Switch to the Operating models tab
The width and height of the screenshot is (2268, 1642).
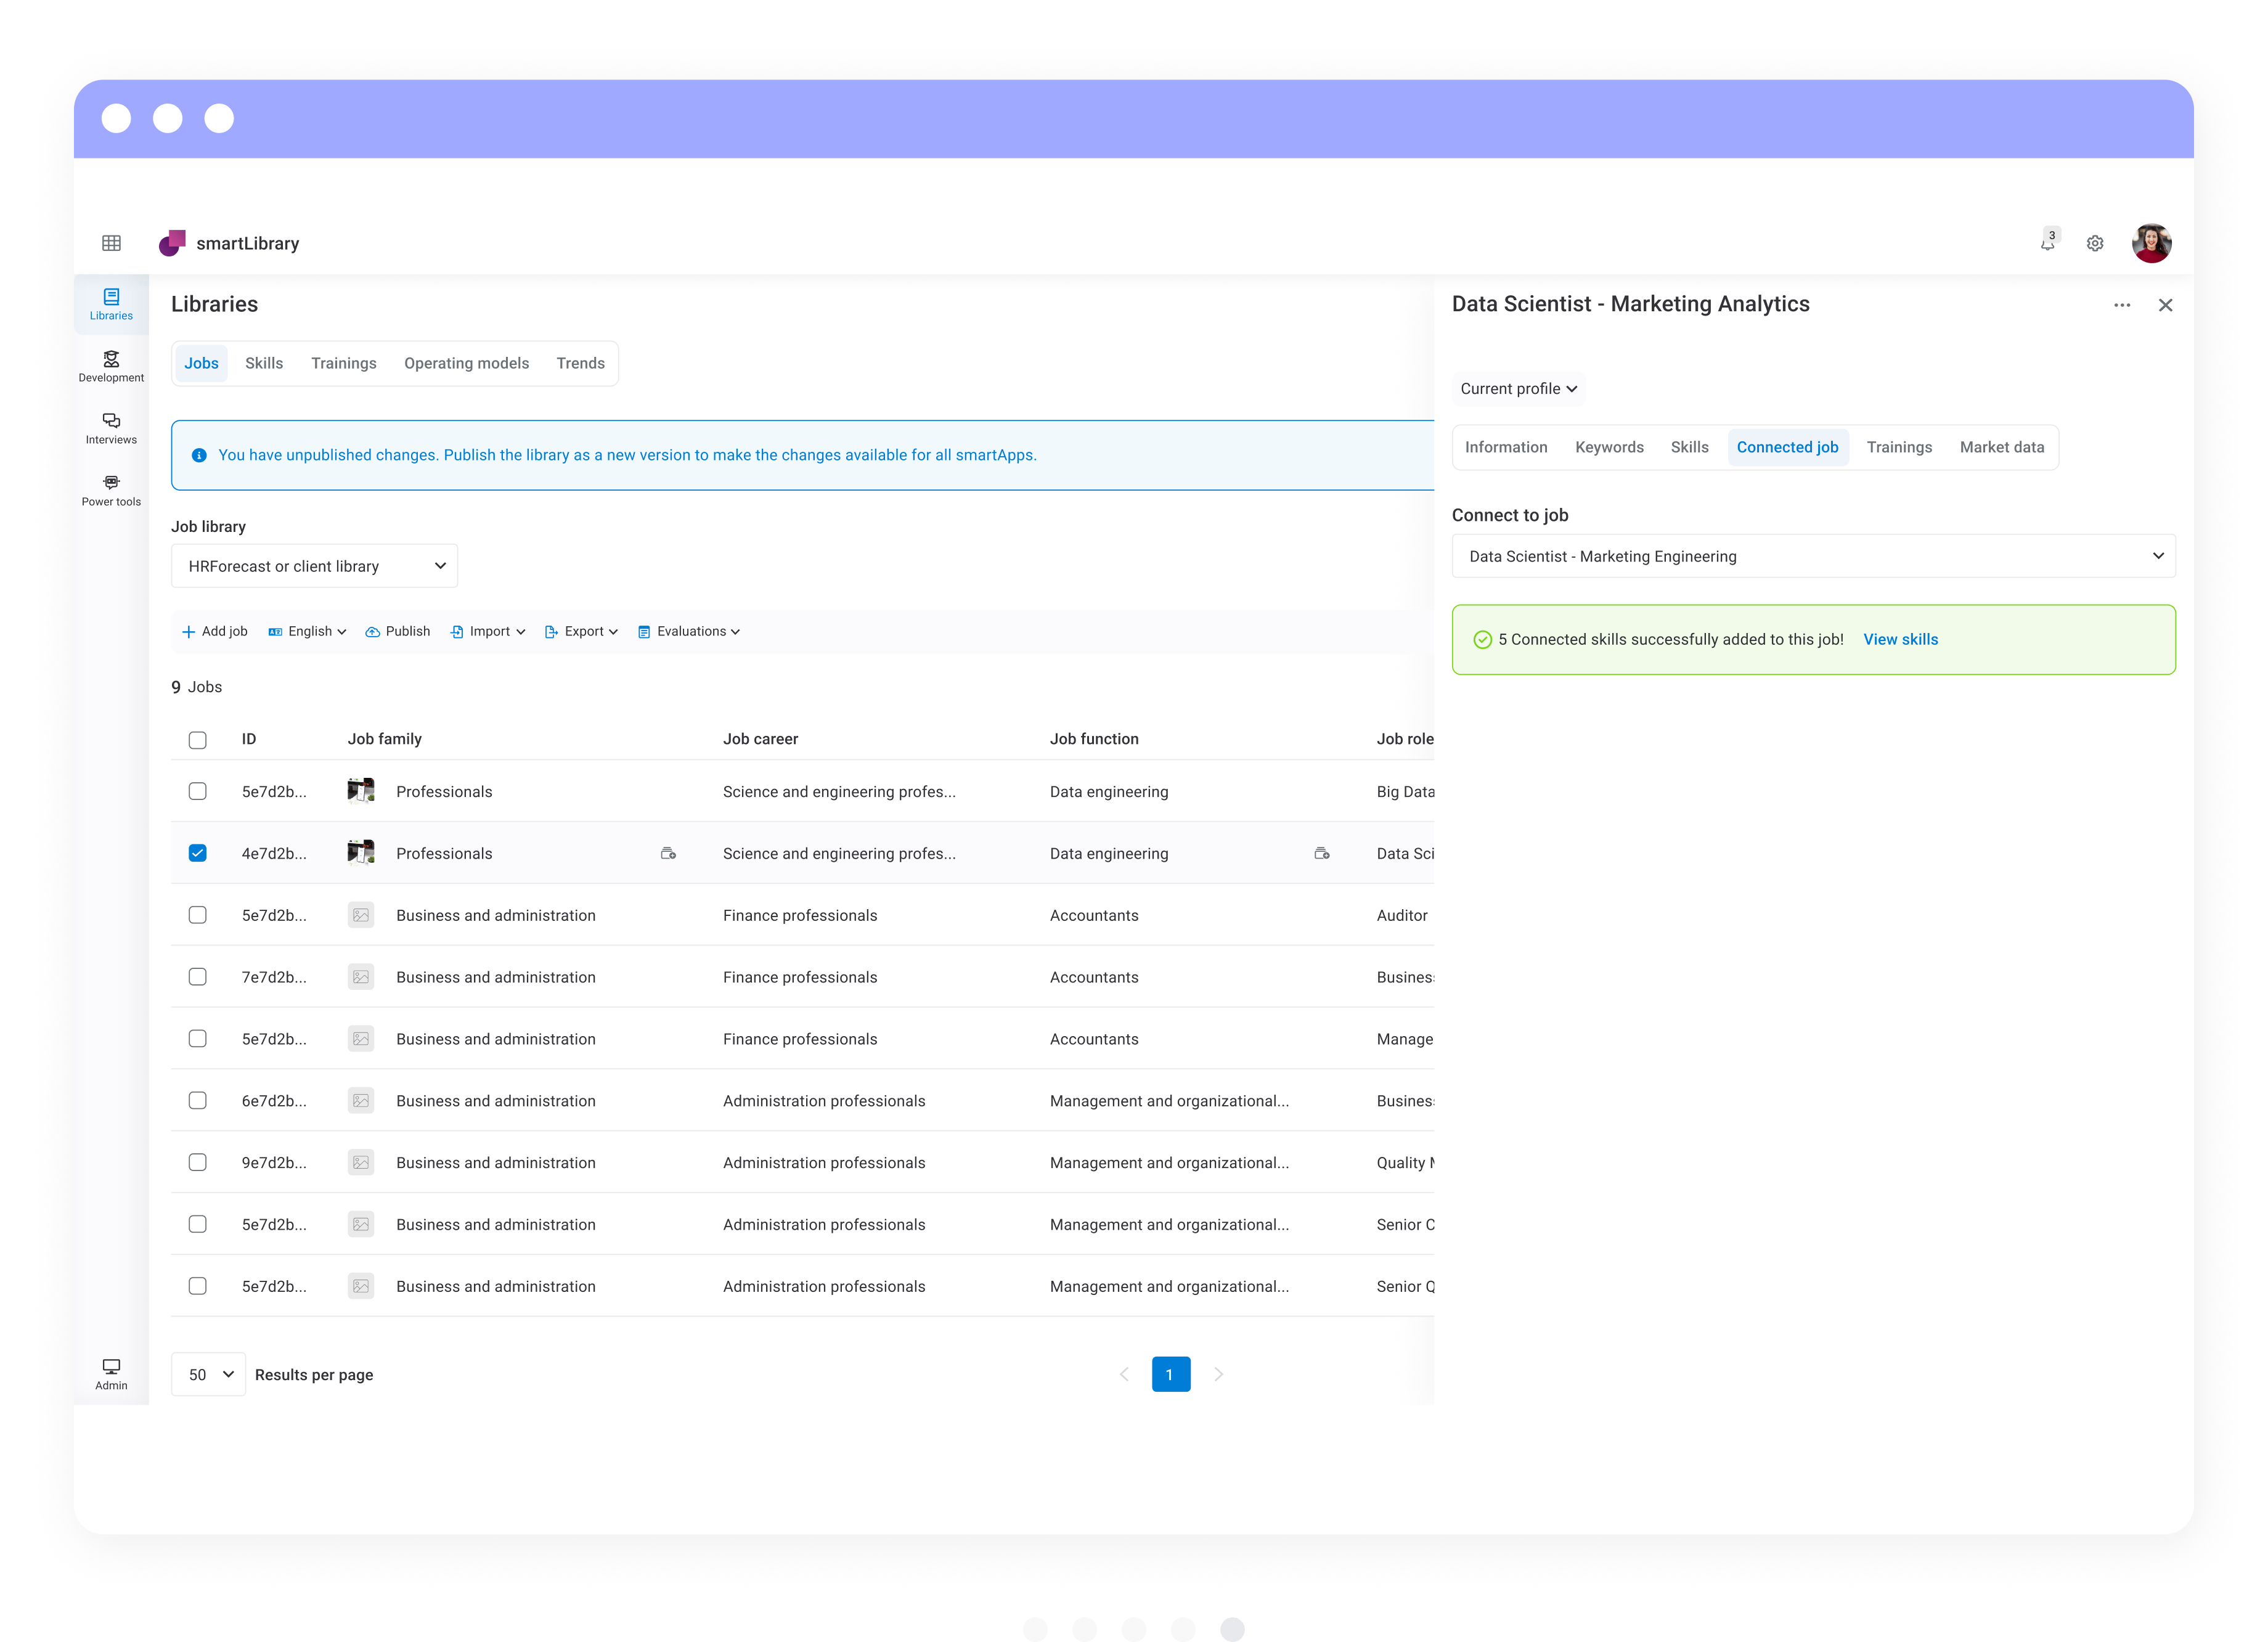pyautogui.click(x=466, y=363)
